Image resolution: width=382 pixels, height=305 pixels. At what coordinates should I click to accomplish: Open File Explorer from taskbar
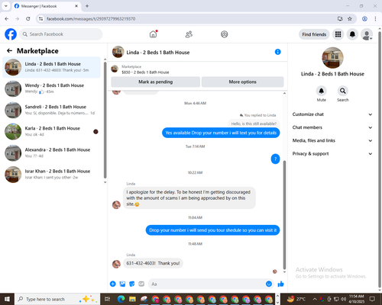click(132, 299)
